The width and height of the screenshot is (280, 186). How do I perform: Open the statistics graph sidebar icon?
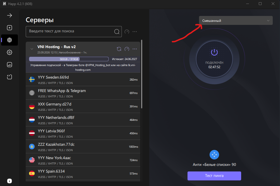pyautogui.click(x=10, y=65)
